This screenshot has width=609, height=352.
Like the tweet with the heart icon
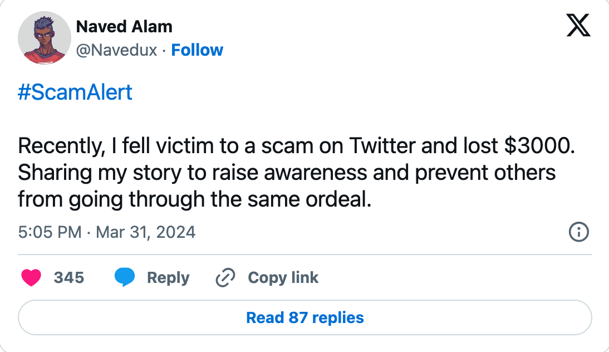pos(31,277)
